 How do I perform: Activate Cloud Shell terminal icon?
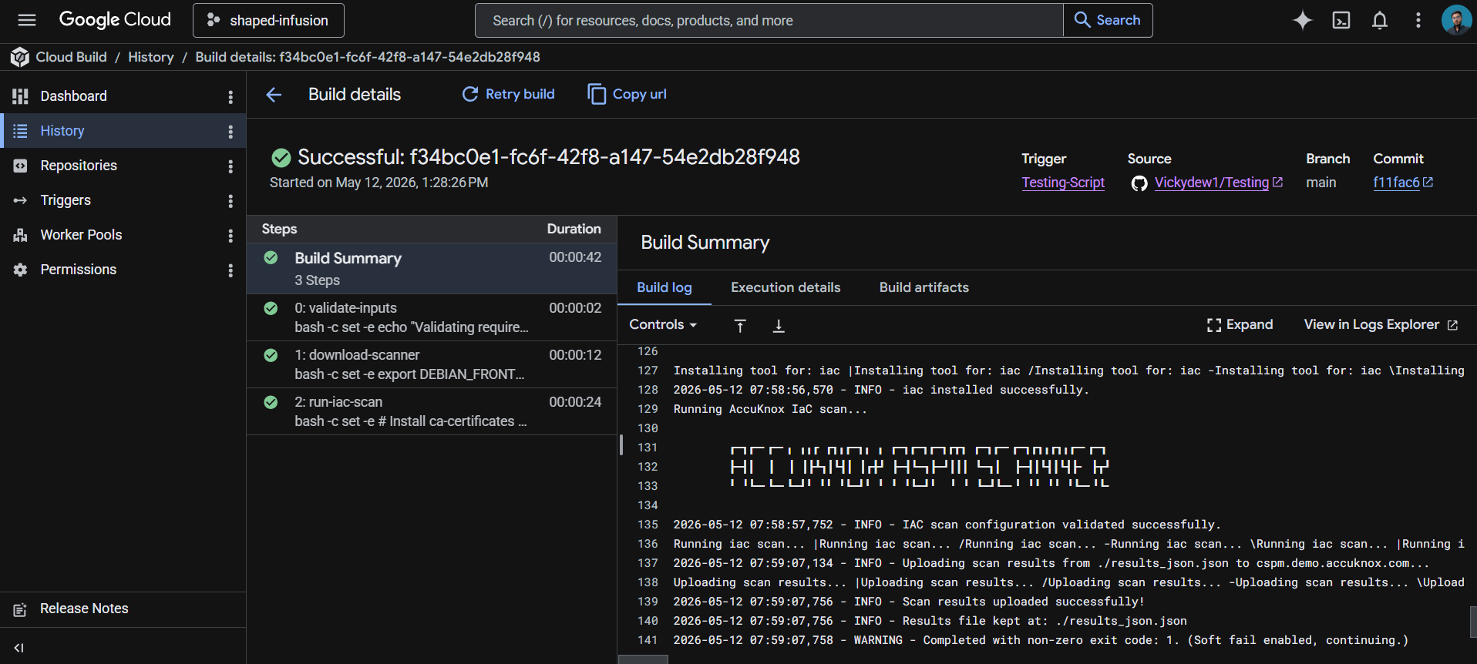point(1341,20)
